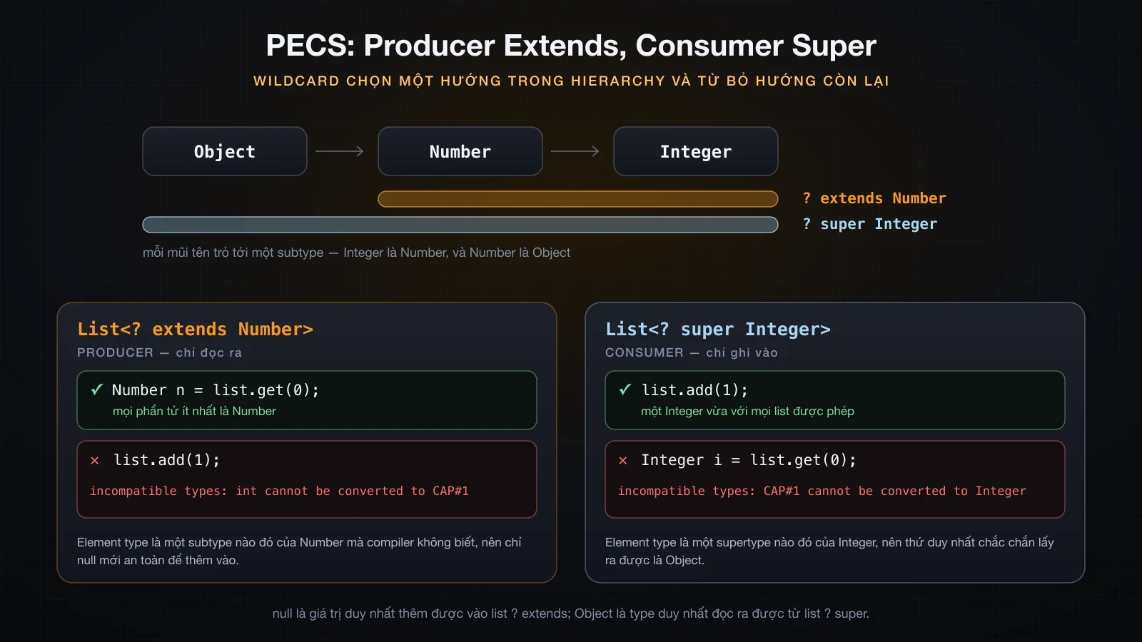The height and width of the screenshot is (642, 1142).
Task: Click the 'CAP#1 cannot be converted to Integer' error
Action: (822, 491)
